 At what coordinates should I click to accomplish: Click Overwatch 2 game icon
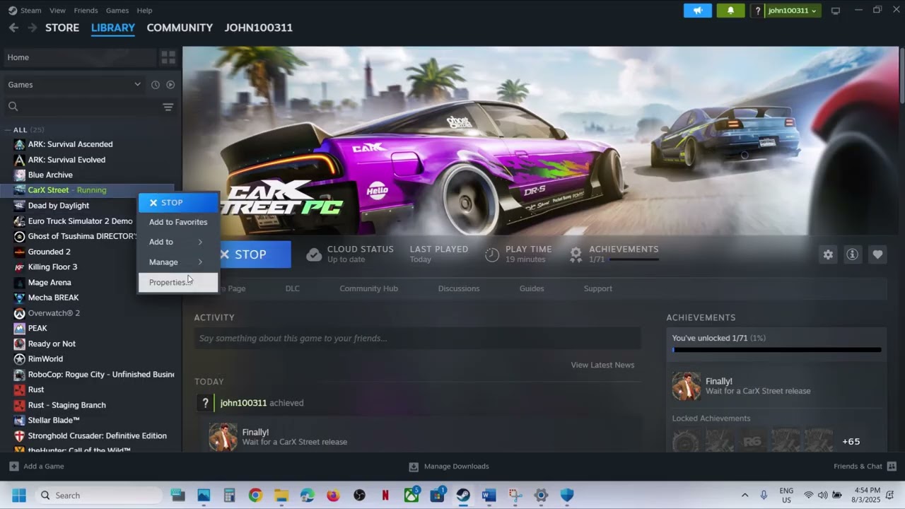20,313
